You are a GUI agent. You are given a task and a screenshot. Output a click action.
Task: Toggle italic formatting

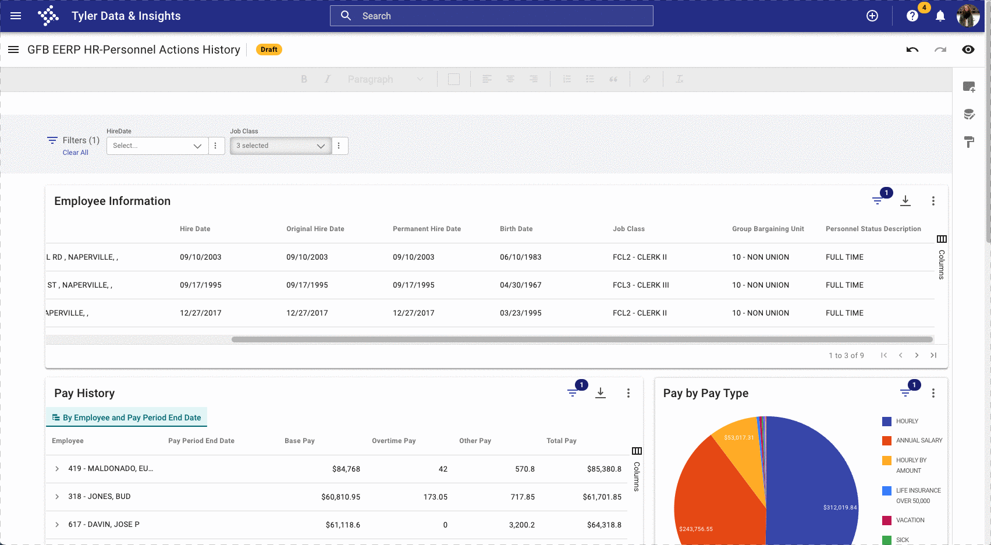tap(327, 79)
